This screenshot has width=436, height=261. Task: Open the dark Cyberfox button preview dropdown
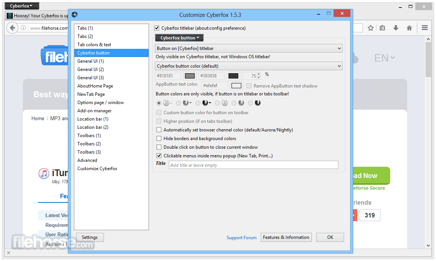(x=179, y=38)
